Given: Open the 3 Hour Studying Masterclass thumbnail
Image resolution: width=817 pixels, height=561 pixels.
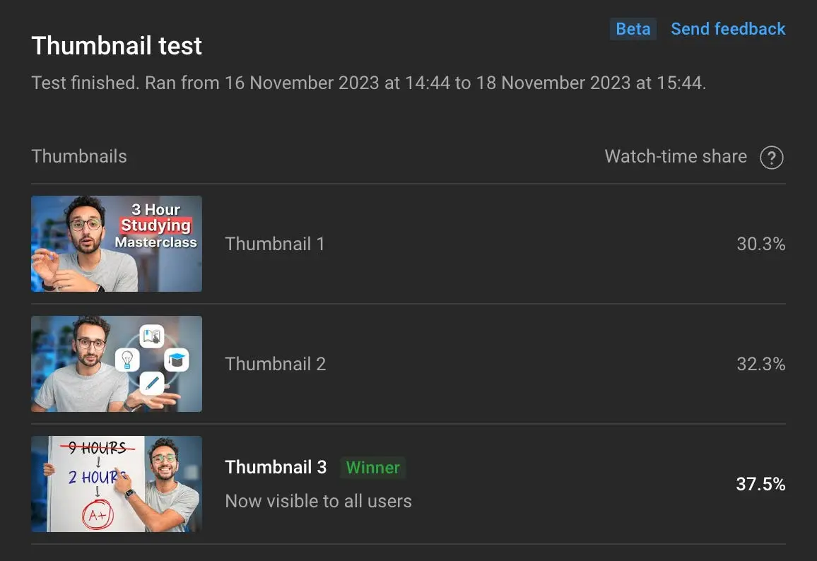Looking at the screenshot, I should point(116,244).
